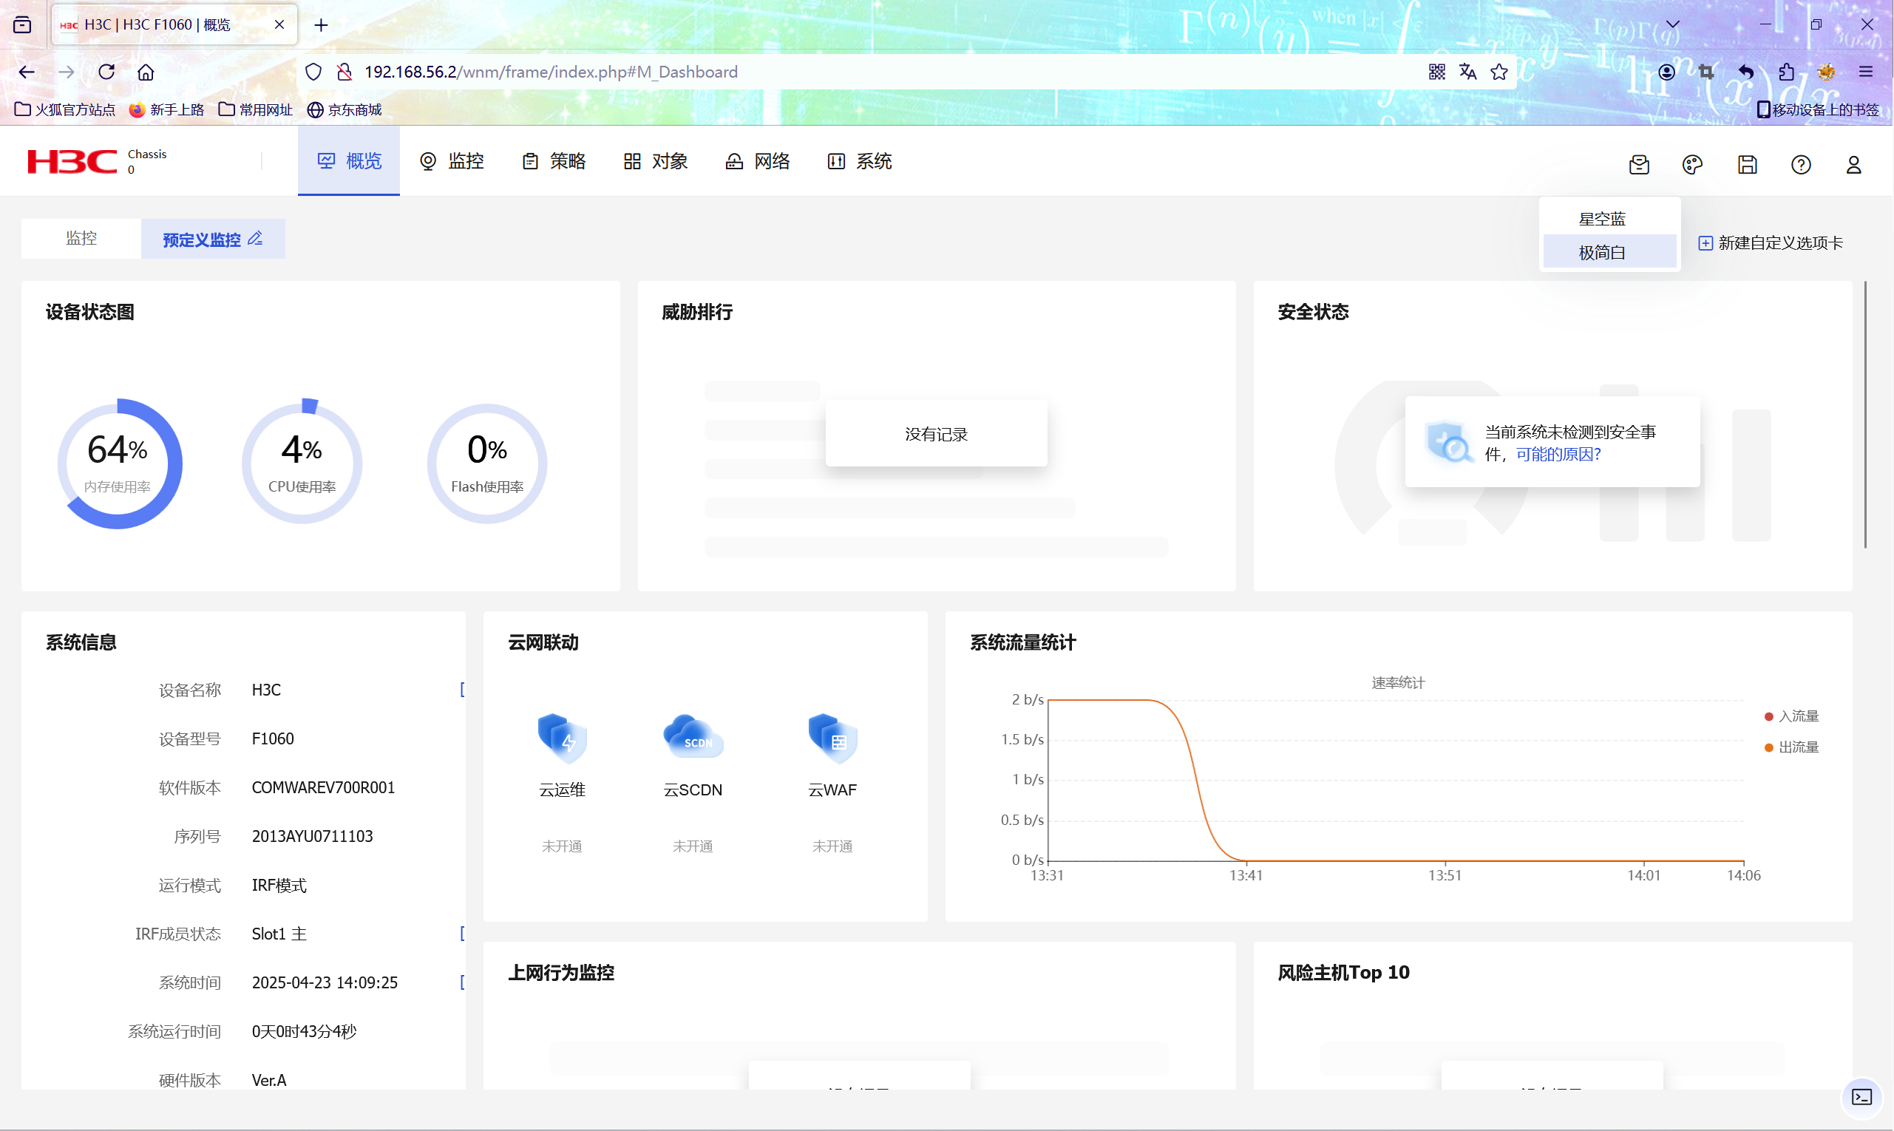This screenshot has height=1131, width=1894.
Task: Open the mail notifications icon
Action: 1639,165
